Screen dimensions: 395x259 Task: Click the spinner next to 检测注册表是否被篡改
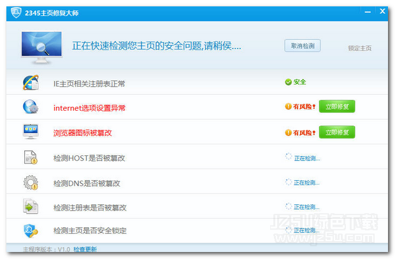point(289,206)
